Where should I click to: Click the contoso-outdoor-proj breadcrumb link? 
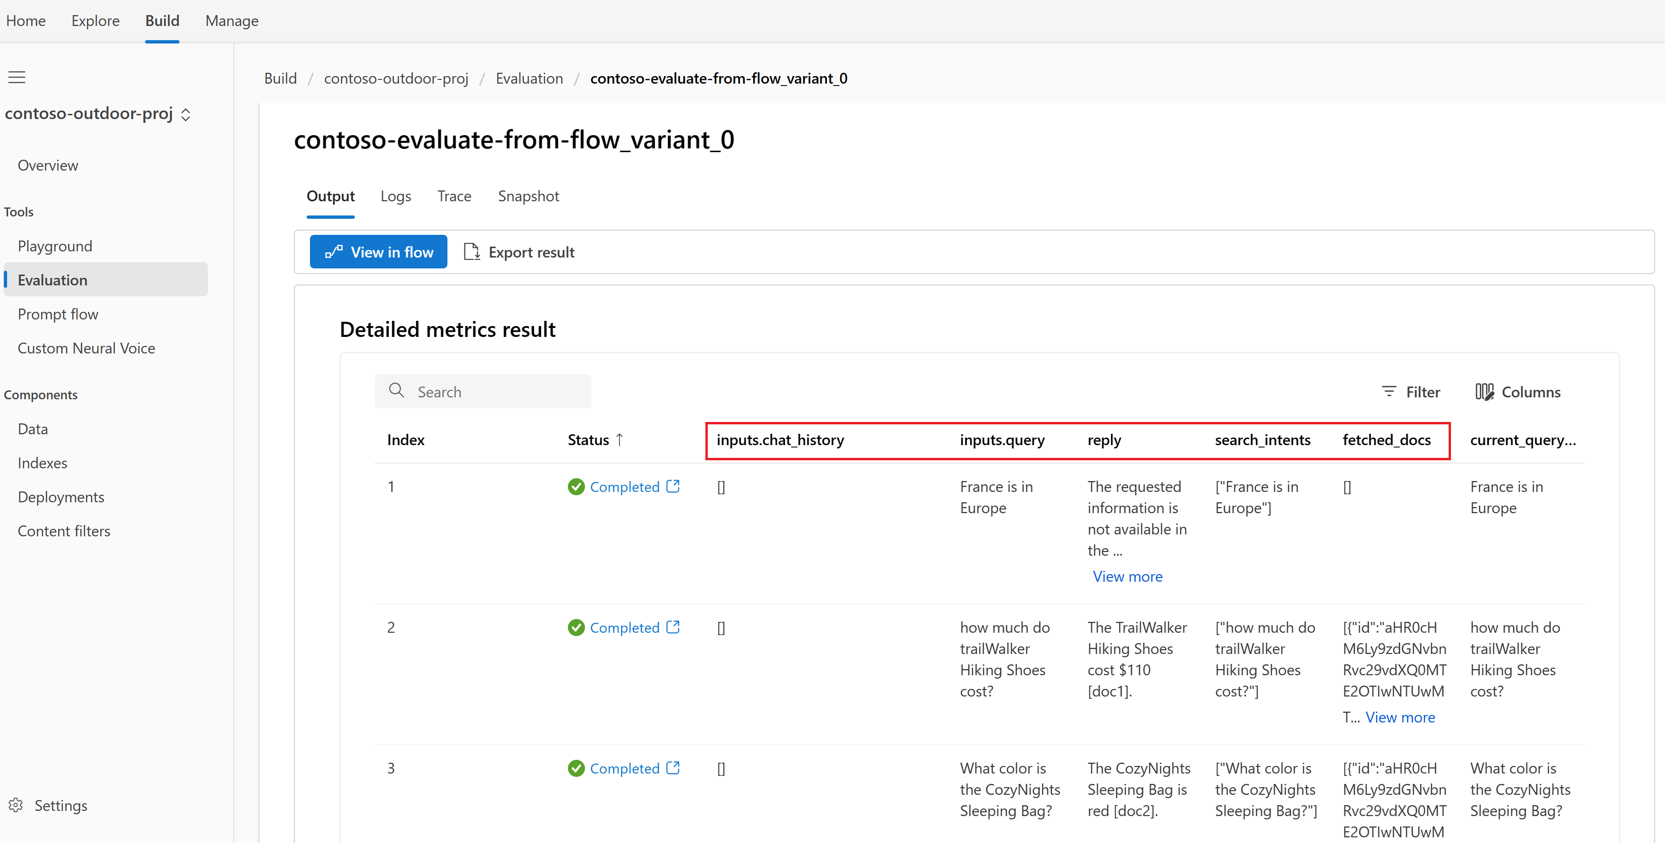[396, 78]
